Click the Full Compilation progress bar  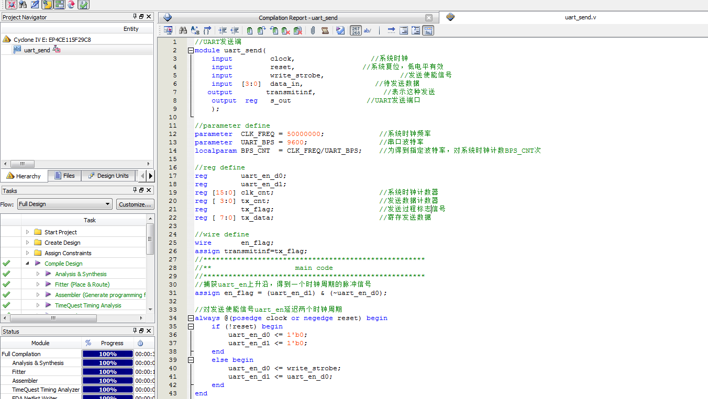coord(107,354)
